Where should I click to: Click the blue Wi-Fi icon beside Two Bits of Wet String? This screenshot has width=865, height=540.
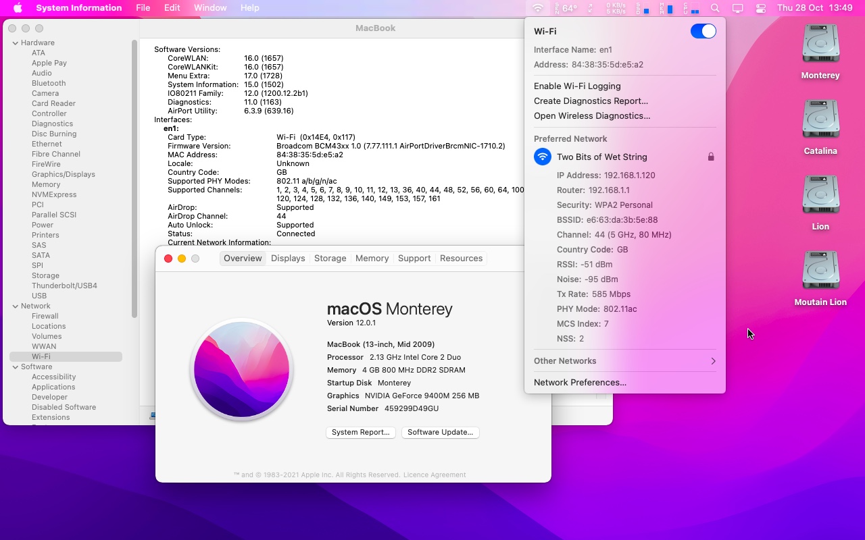[543, 157]
